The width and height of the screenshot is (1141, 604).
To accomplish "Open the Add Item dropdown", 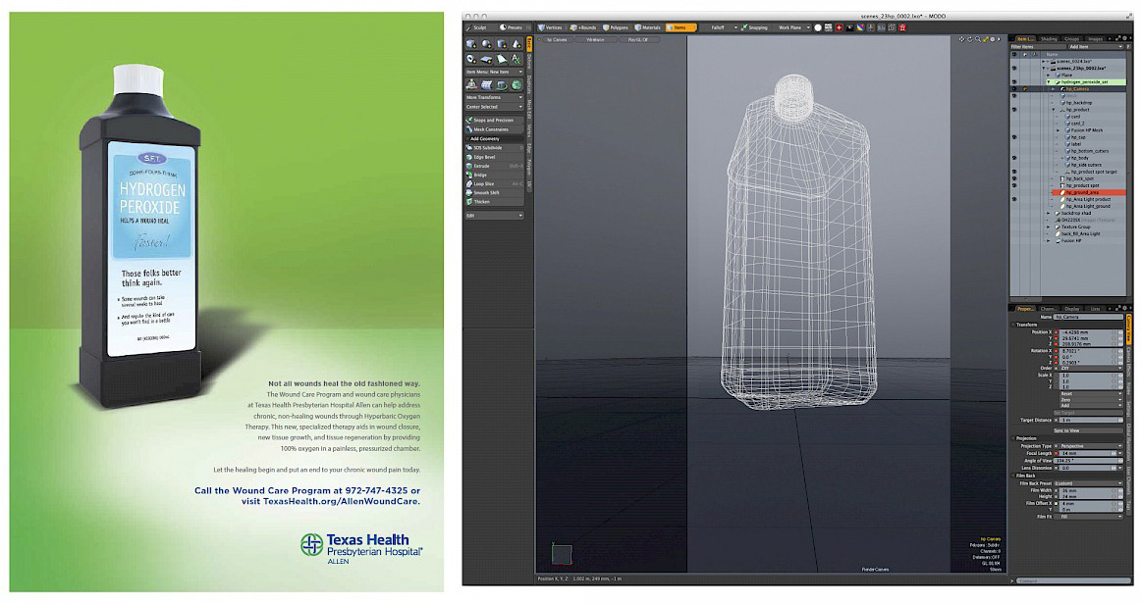I will [x=1096, y=46].
